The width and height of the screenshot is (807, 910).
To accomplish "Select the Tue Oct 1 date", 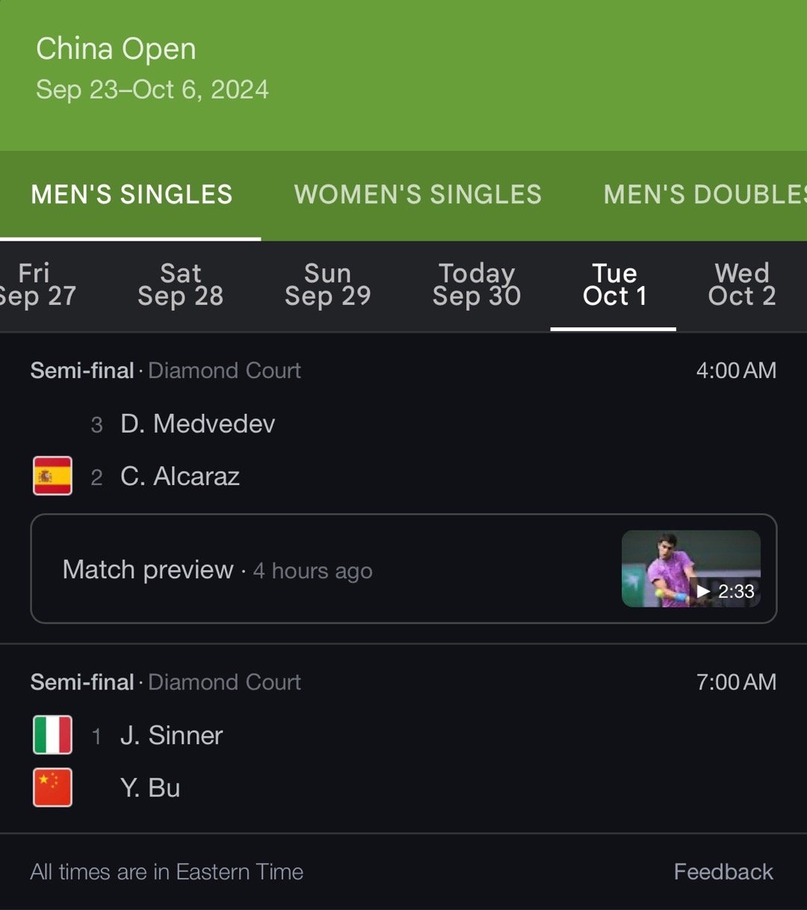I will 614,285.
